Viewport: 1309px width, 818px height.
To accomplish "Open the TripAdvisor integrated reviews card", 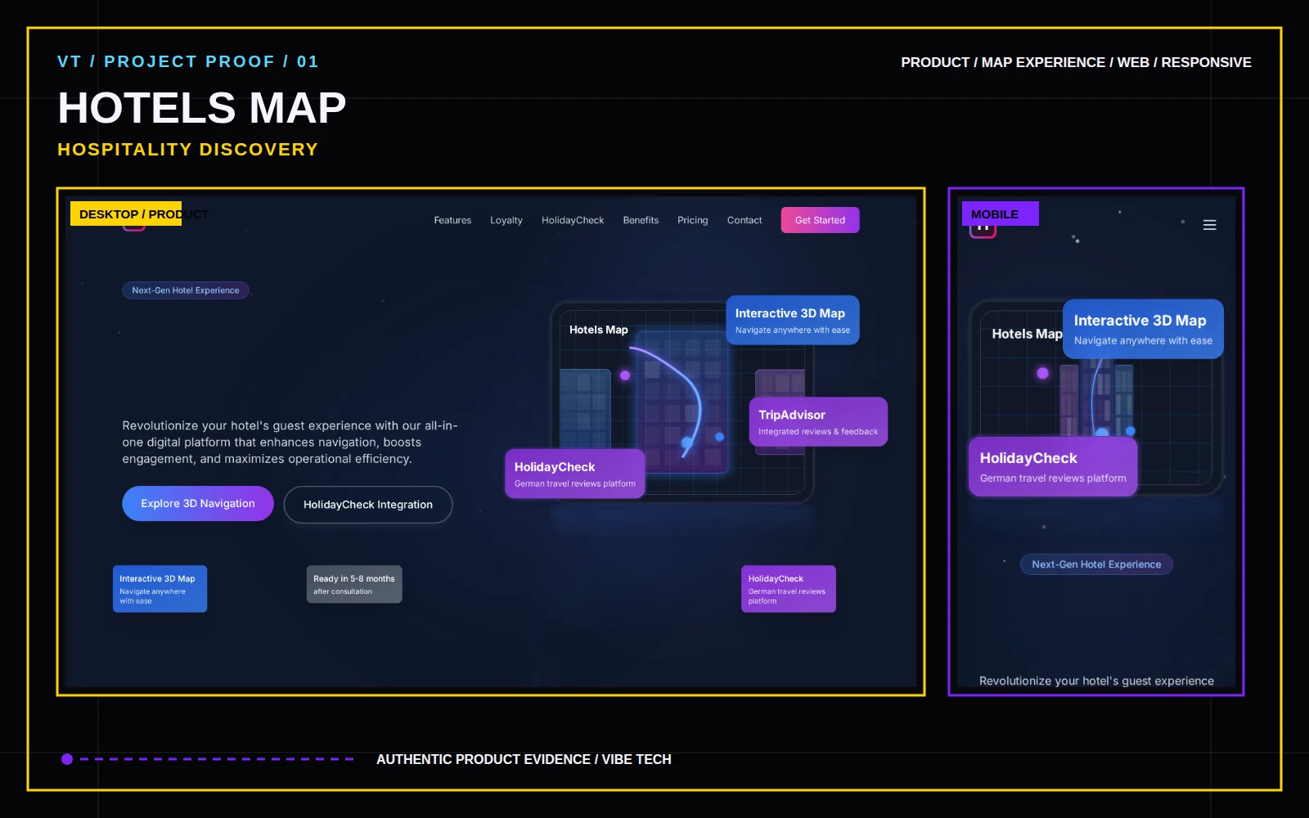I will click(x=818, y=422).
